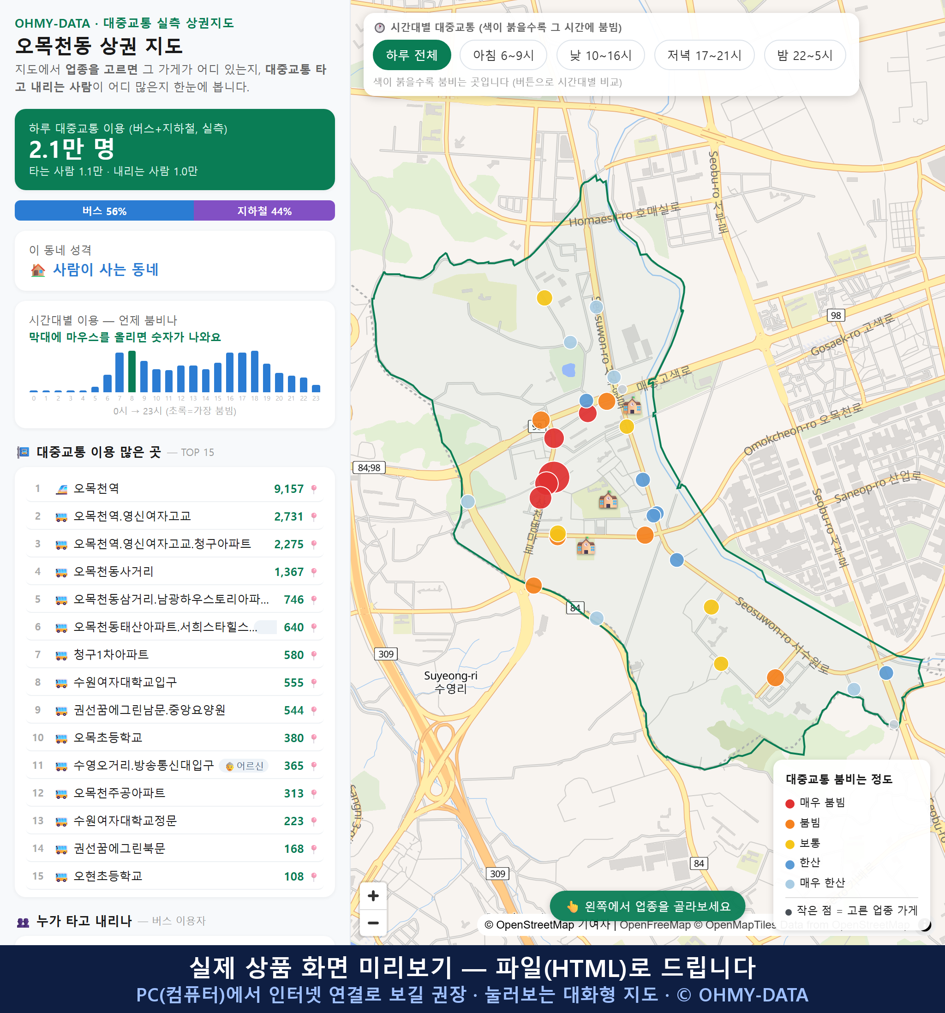Click the 8시 peak green bar
945x1013 pixels.
132,371
